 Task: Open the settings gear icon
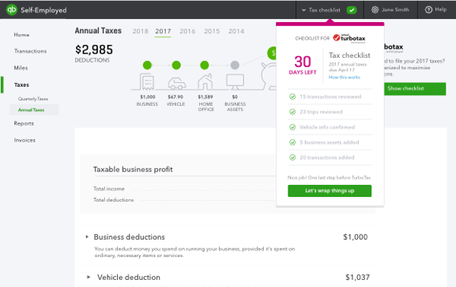coord(375,10)
